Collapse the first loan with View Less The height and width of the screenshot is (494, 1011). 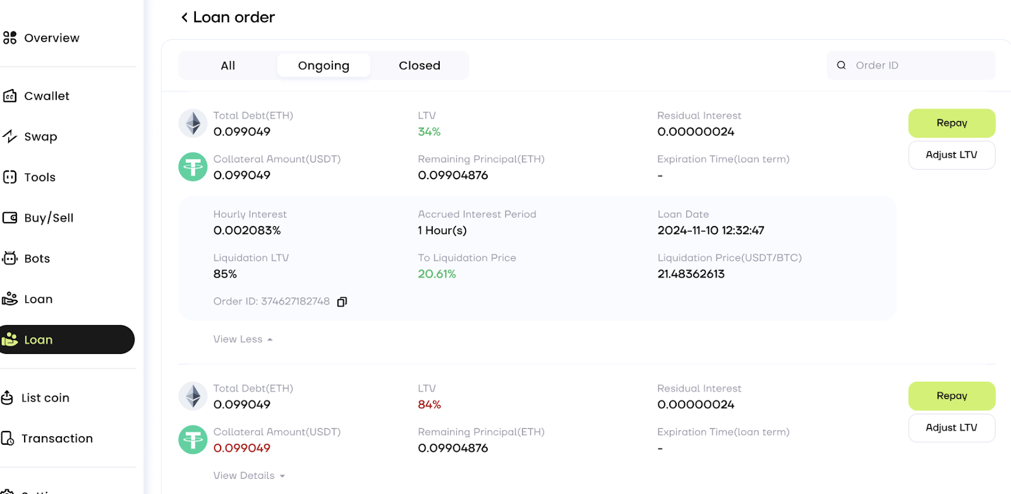[x=243, y=339]
